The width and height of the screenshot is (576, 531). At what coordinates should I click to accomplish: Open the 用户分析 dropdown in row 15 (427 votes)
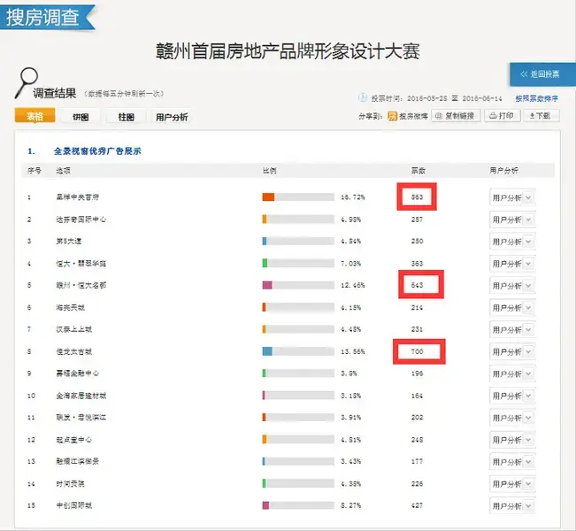tap(512, 506)
